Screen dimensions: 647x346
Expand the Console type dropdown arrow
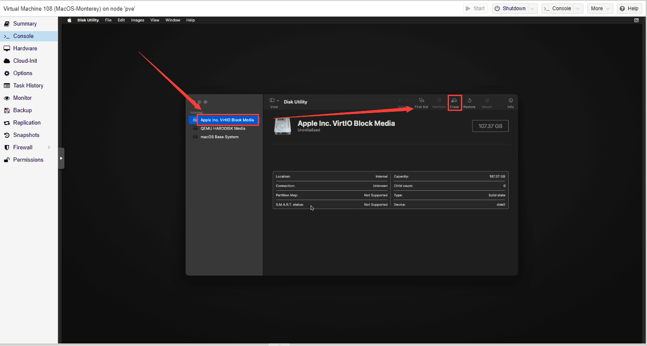pyautogui.click(x=578, y=9)
